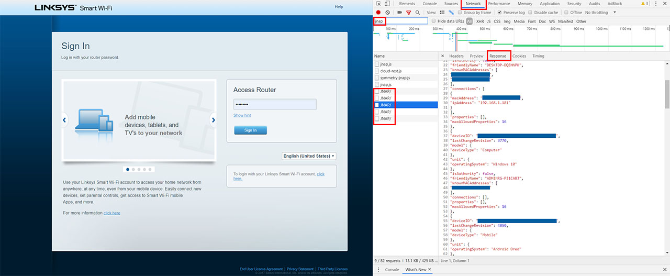Image resolution: width=670 pixels, height=276 pixels.
Task: Switch to large request rows view icon
Action: (442, 12)
